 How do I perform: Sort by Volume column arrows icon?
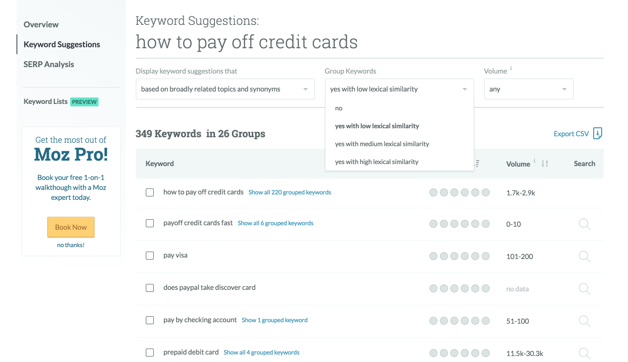click(x=545, y=164)
